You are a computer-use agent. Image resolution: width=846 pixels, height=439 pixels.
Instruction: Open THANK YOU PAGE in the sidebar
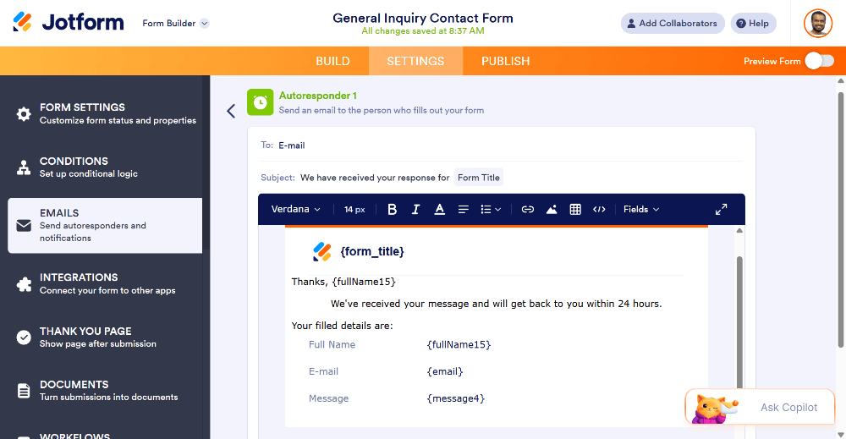coord(105,337)
